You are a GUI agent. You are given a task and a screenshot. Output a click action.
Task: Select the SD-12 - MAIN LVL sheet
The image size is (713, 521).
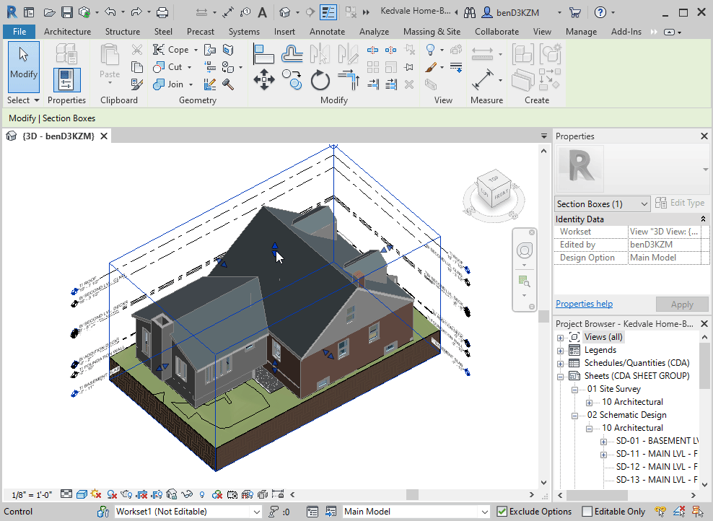click(x=656, y=466)
